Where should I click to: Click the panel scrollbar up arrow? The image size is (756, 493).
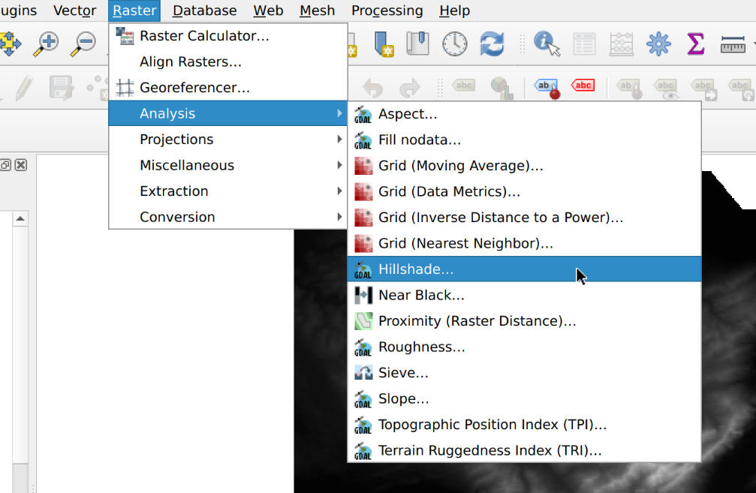click(20, 219)
